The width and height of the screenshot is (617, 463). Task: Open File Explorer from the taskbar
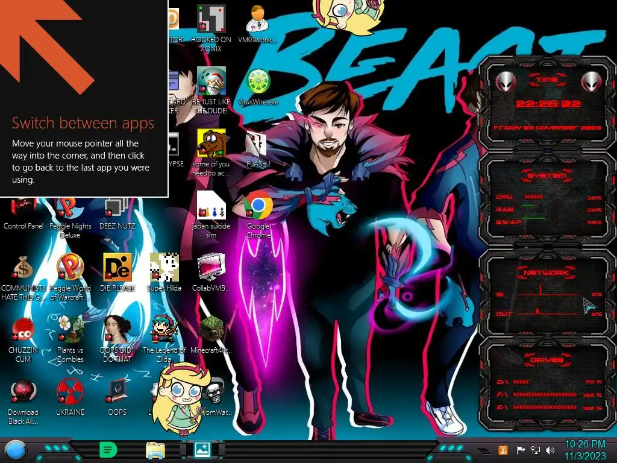(155, 451)
